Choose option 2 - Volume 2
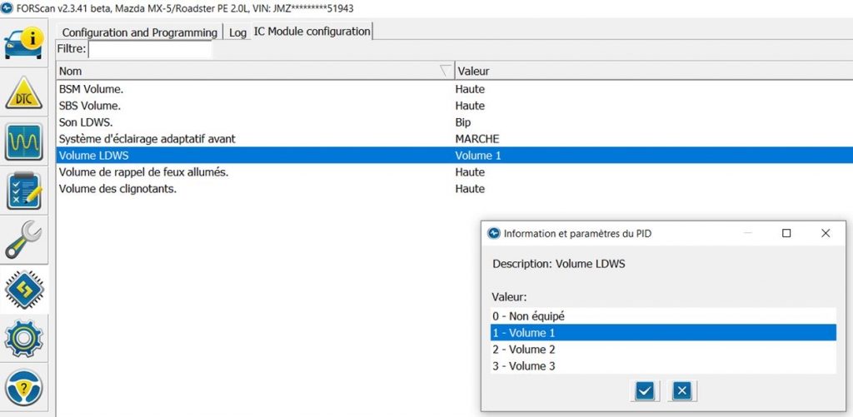The height and width of the screenshot is (417, 853). (663, 349)
